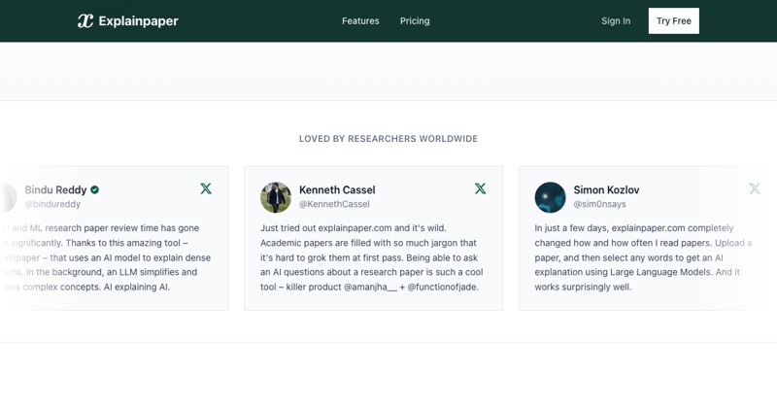This screenshot has width=777, height=408.
Task: Click the @bindureddy handle
Action: click(x=52, y=204)
